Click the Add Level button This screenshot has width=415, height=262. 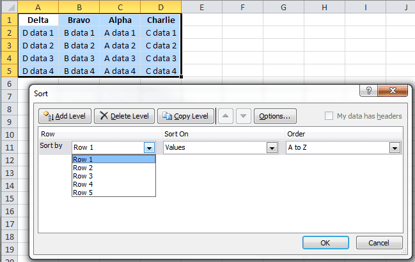click(x=65, y=116)
